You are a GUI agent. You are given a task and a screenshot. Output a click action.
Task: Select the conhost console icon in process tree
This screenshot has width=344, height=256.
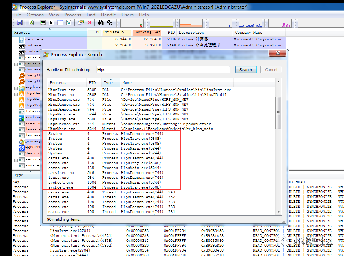point(22,52)
